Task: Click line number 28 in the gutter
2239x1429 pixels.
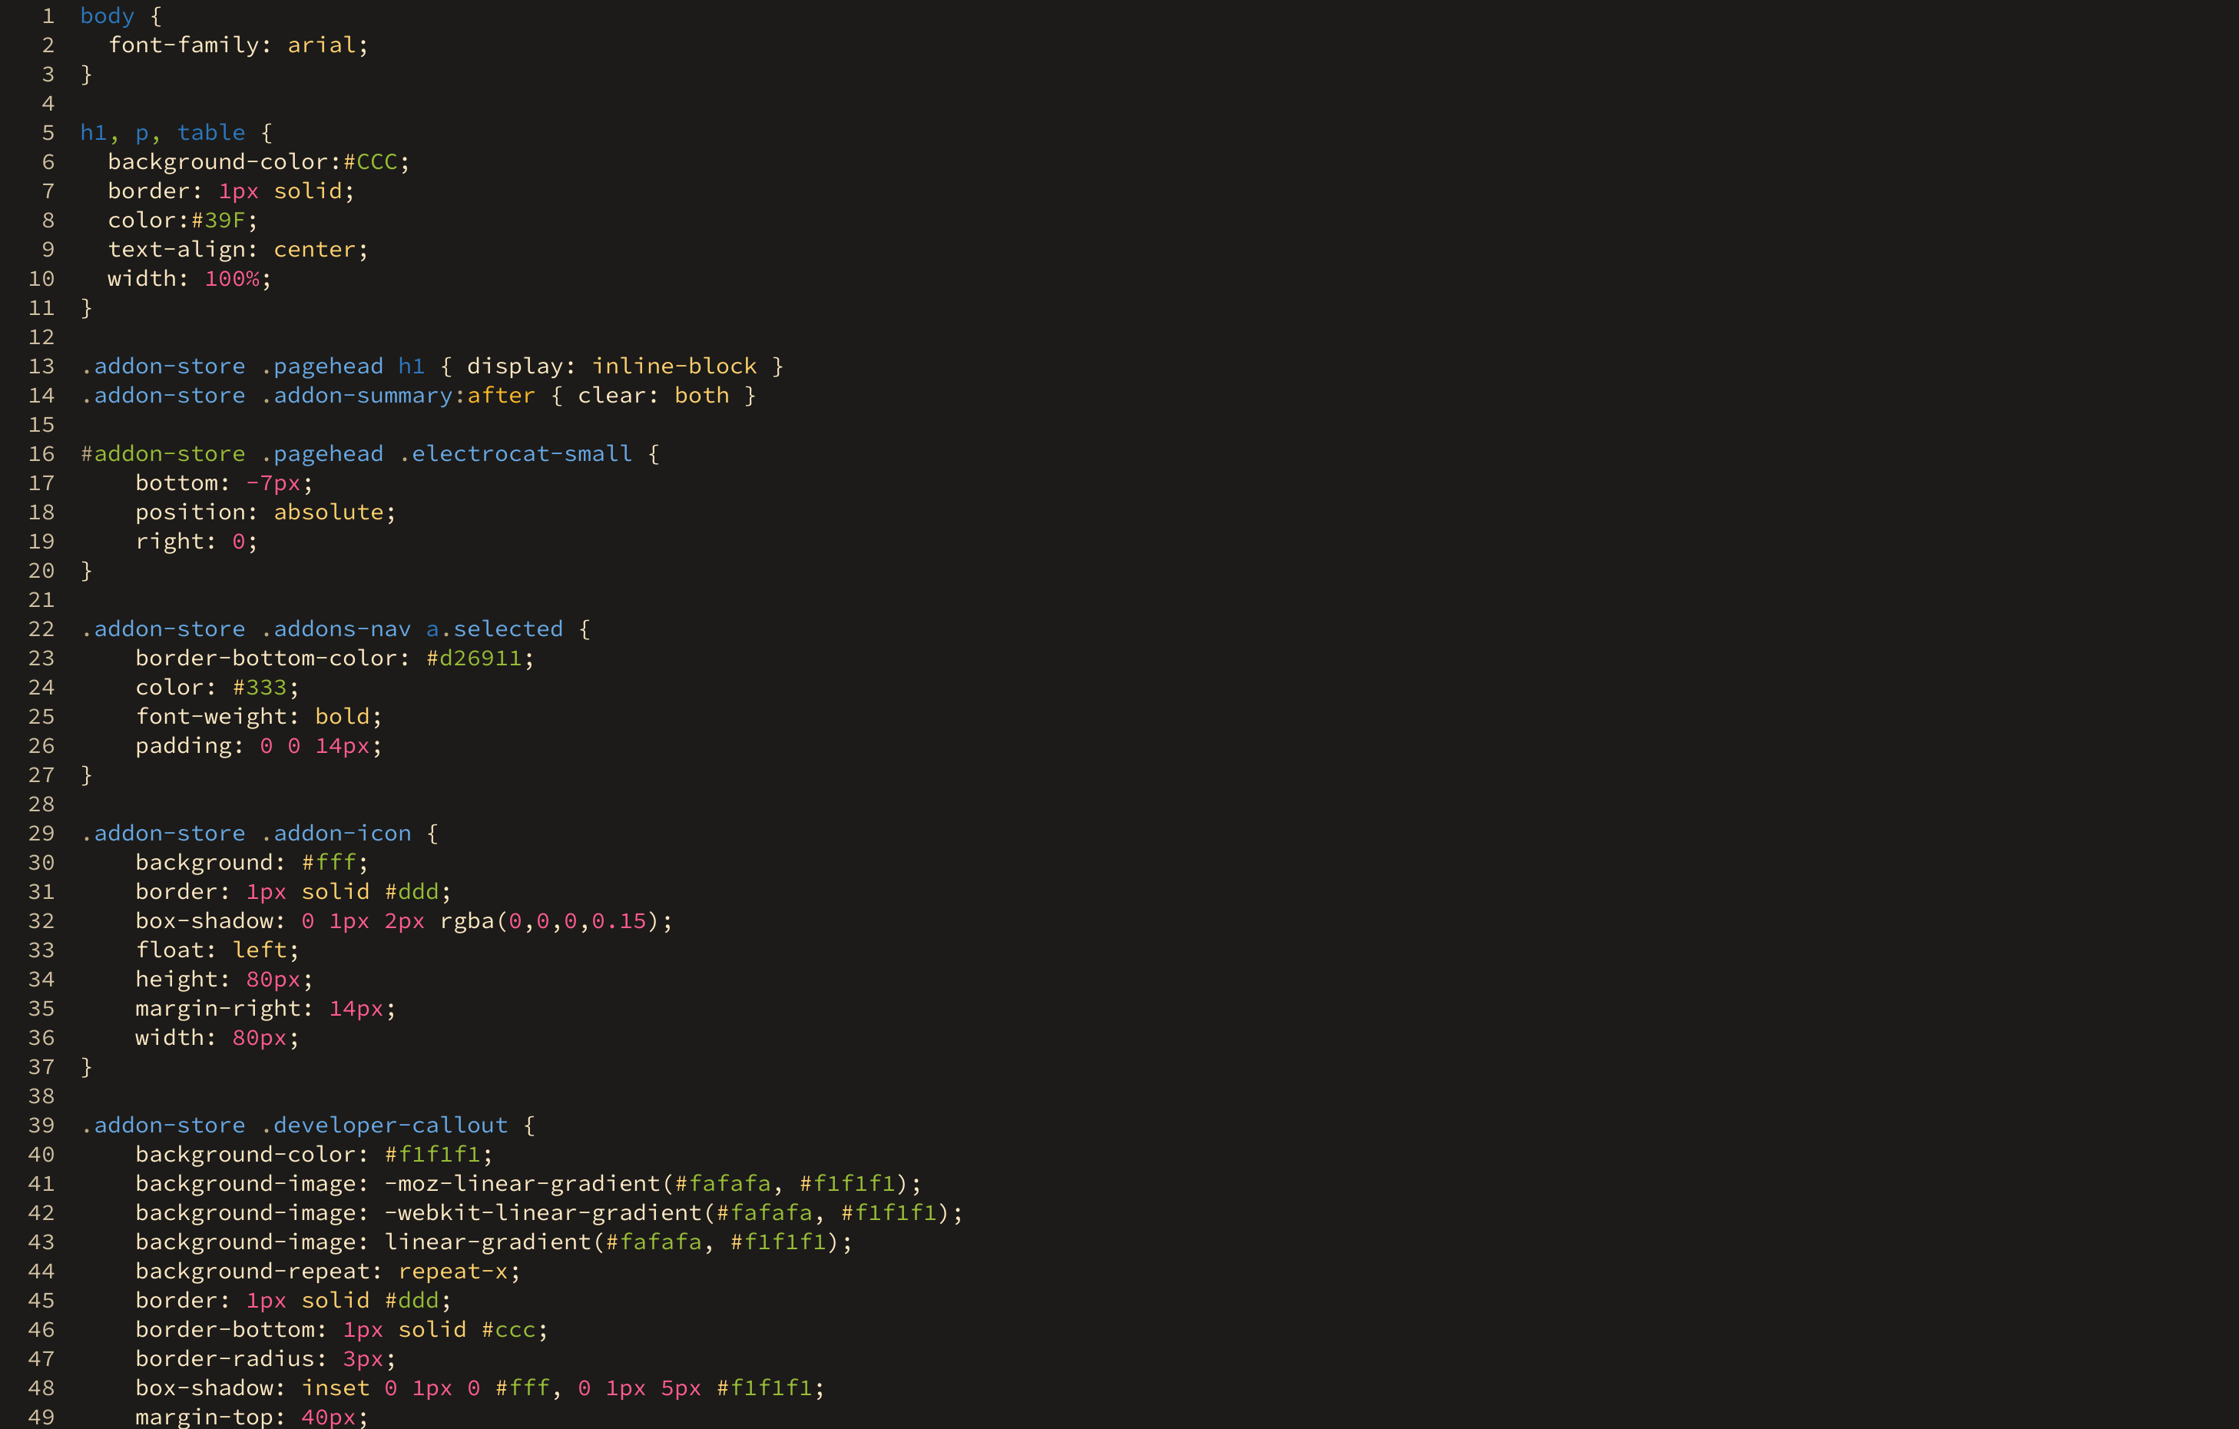Action: click(41, 804)
